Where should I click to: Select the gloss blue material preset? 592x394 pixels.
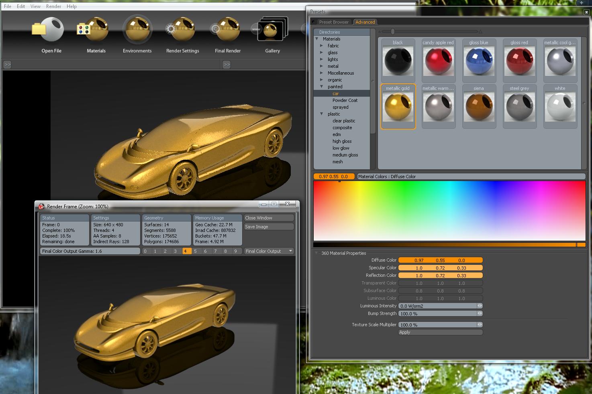pyautogui.click(x=479, y=61)
